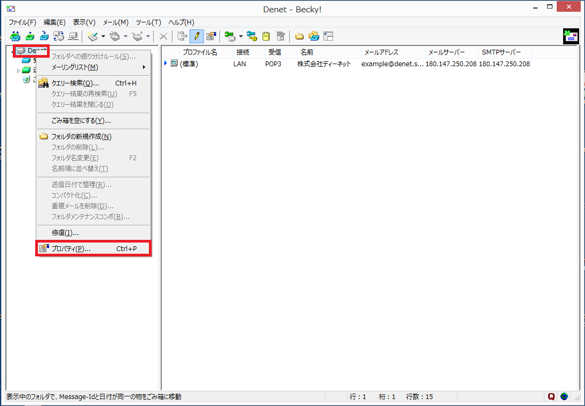Select the Denet mailbox root in tree
The width and height of the screenshot is (585, 406).
31,51
